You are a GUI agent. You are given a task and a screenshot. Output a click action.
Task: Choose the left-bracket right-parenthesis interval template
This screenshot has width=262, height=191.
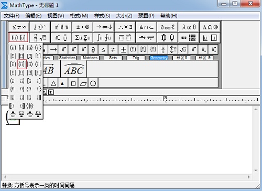coord(13,64)
